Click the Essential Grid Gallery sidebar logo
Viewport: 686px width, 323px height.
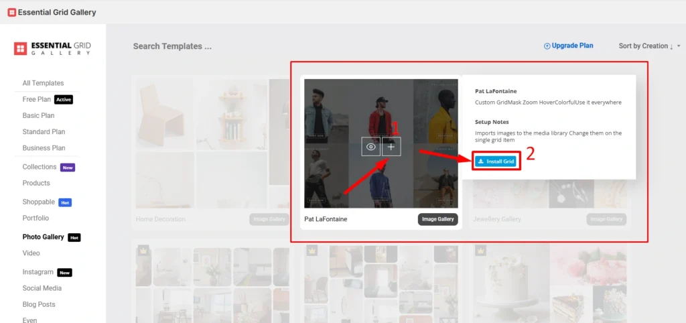click(x=52, y=48)
